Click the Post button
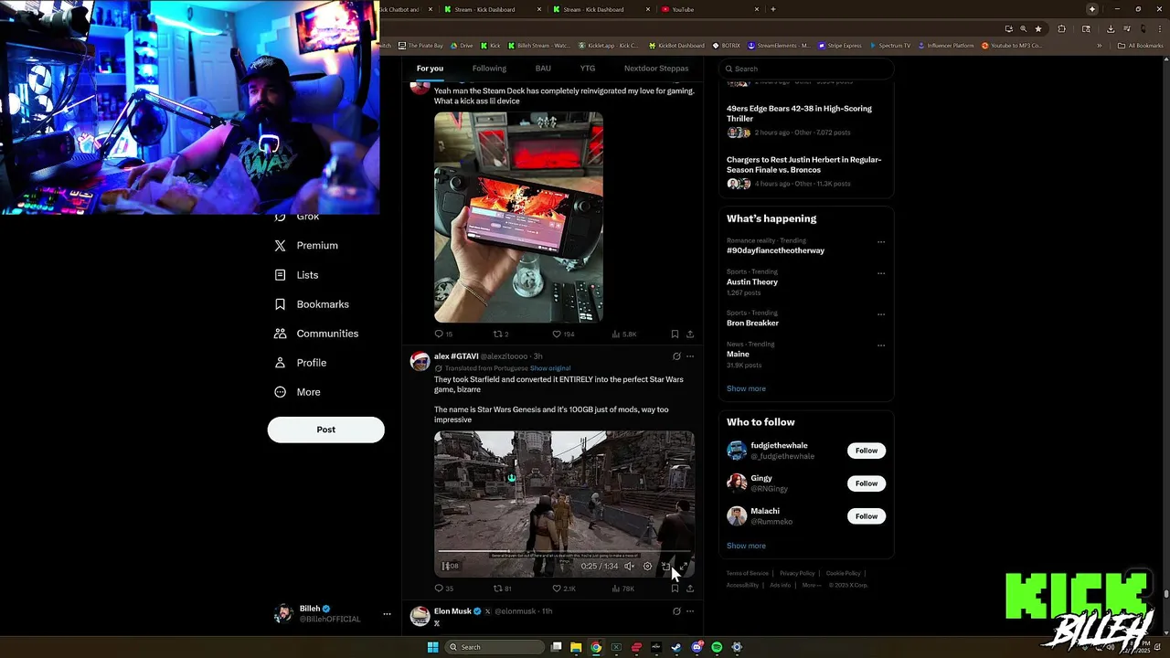The height and width of the screenshot is (658, 1170). point(326,430)
